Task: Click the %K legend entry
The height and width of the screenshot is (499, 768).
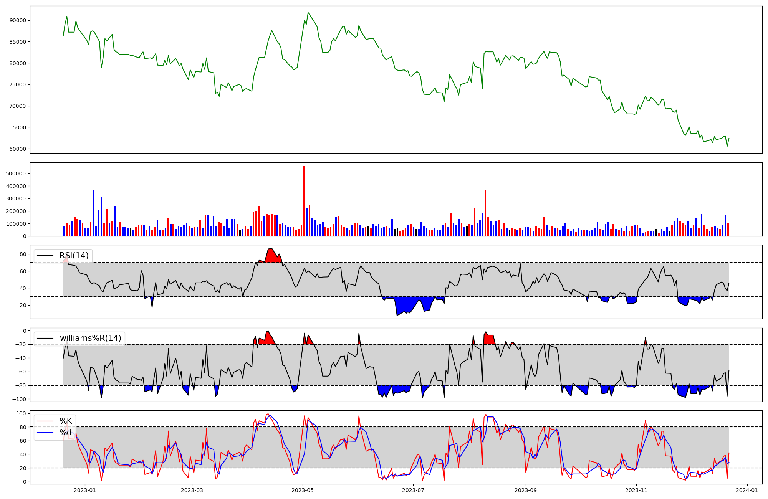Action: click(x=66, y=421)
